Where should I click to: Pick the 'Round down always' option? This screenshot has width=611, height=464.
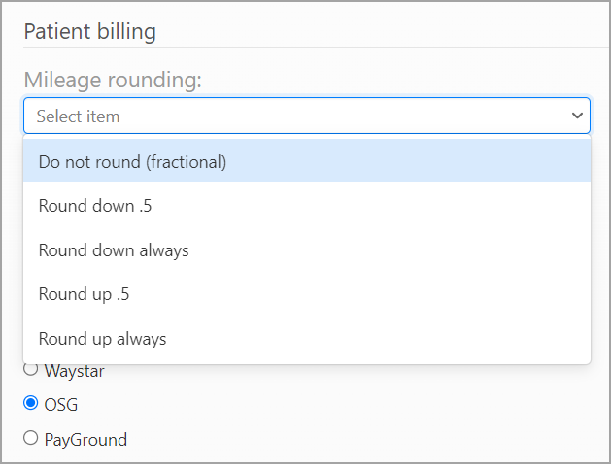tap(114, 250)
